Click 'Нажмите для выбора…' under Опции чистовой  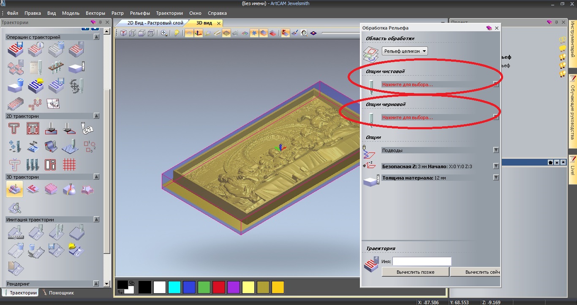click(408, 84)
